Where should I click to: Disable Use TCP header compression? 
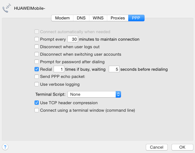tap(37, 103)
